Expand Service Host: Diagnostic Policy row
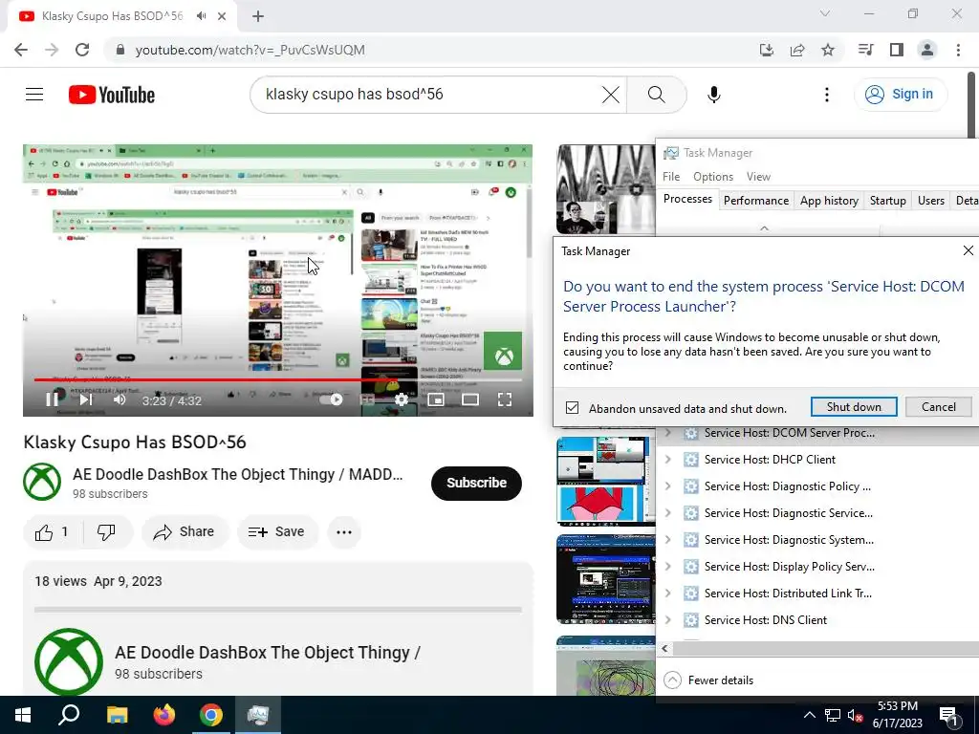 [x=667, y=486]
